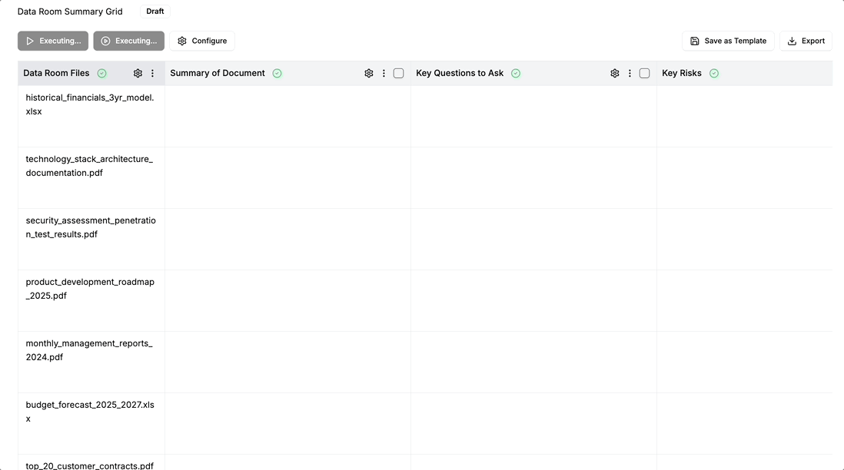
Task: Click the save icon in Save as Template
Action: pos(694,41)
